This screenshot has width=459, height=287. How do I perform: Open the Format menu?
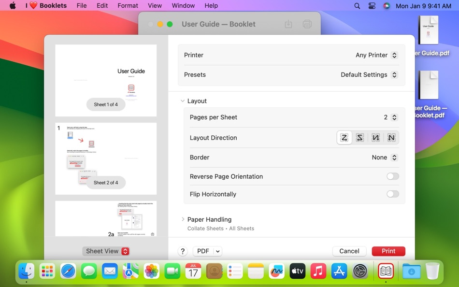[x=127, y=5]
